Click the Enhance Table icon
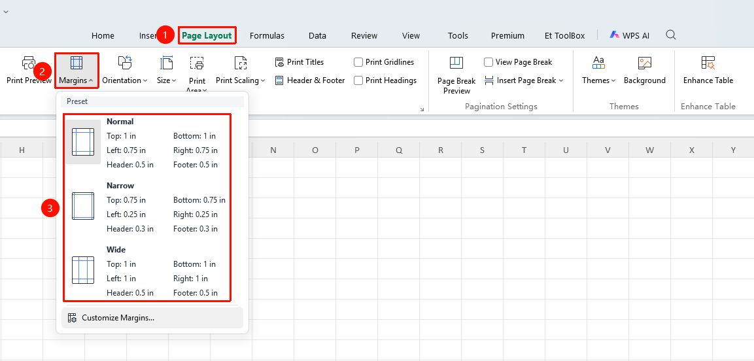Screen dimensions: 754x361 pos(708,63)
